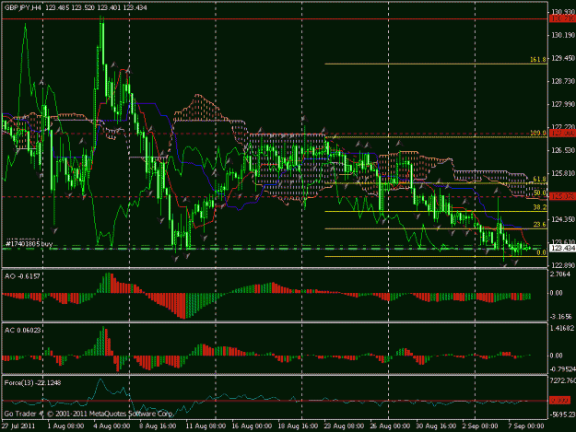Select the Force(13) -22.1248 indicator label
The height and width of the screenshot is (432, 576).
32,382
